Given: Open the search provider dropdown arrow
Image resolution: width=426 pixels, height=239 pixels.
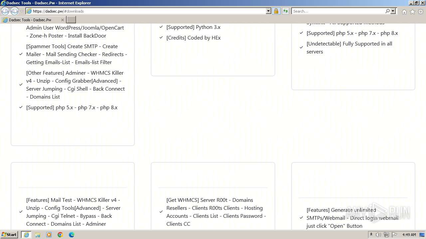Looking at the screenshot, I should 393,11.
